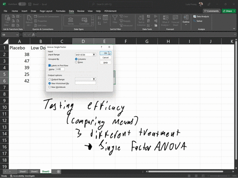Image resolution: width=238 pixels, height=178 pixels.
Task: Add a new sheet with plus icon
Action: click(x=59, y=172)
